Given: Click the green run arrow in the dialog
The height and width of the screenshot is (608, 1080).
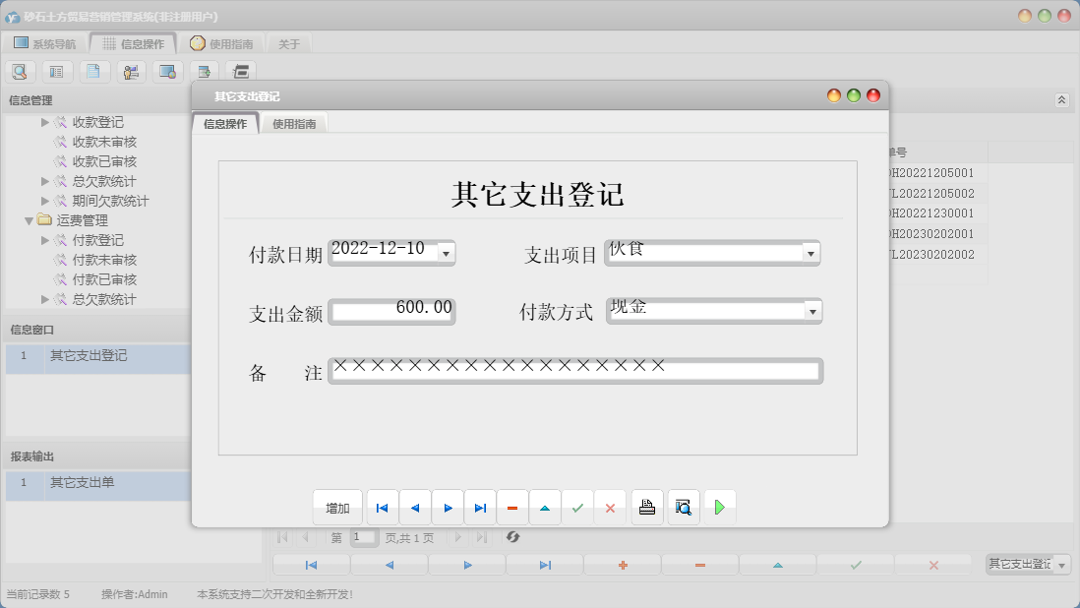Looking at the screenshot, I should (719, 506).
